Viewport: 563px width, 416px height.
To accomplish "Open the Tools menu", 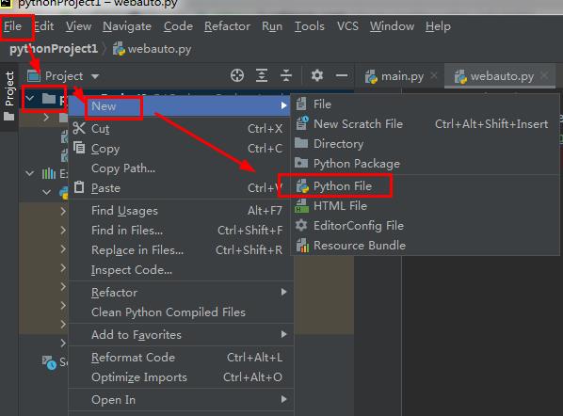I will [x=309, y=26].
